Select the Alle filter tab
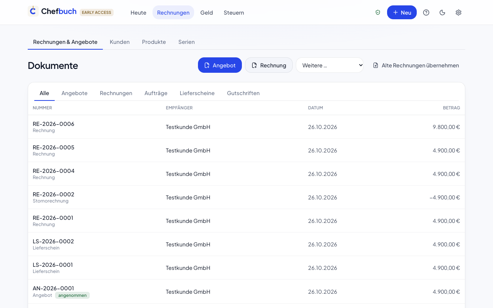The width and height of the screenshot is (493, 308). click(44, 93)
